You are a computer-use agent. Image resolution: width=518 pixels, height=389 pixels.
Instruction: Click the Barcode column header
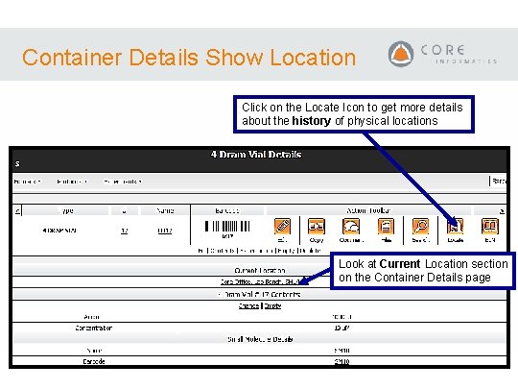[x=227, y=210]
